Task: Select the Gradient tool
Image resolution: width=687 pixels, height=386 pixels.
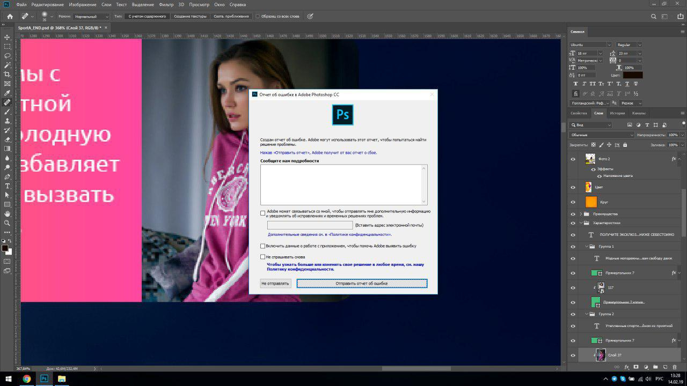Action: coord(8,149)
